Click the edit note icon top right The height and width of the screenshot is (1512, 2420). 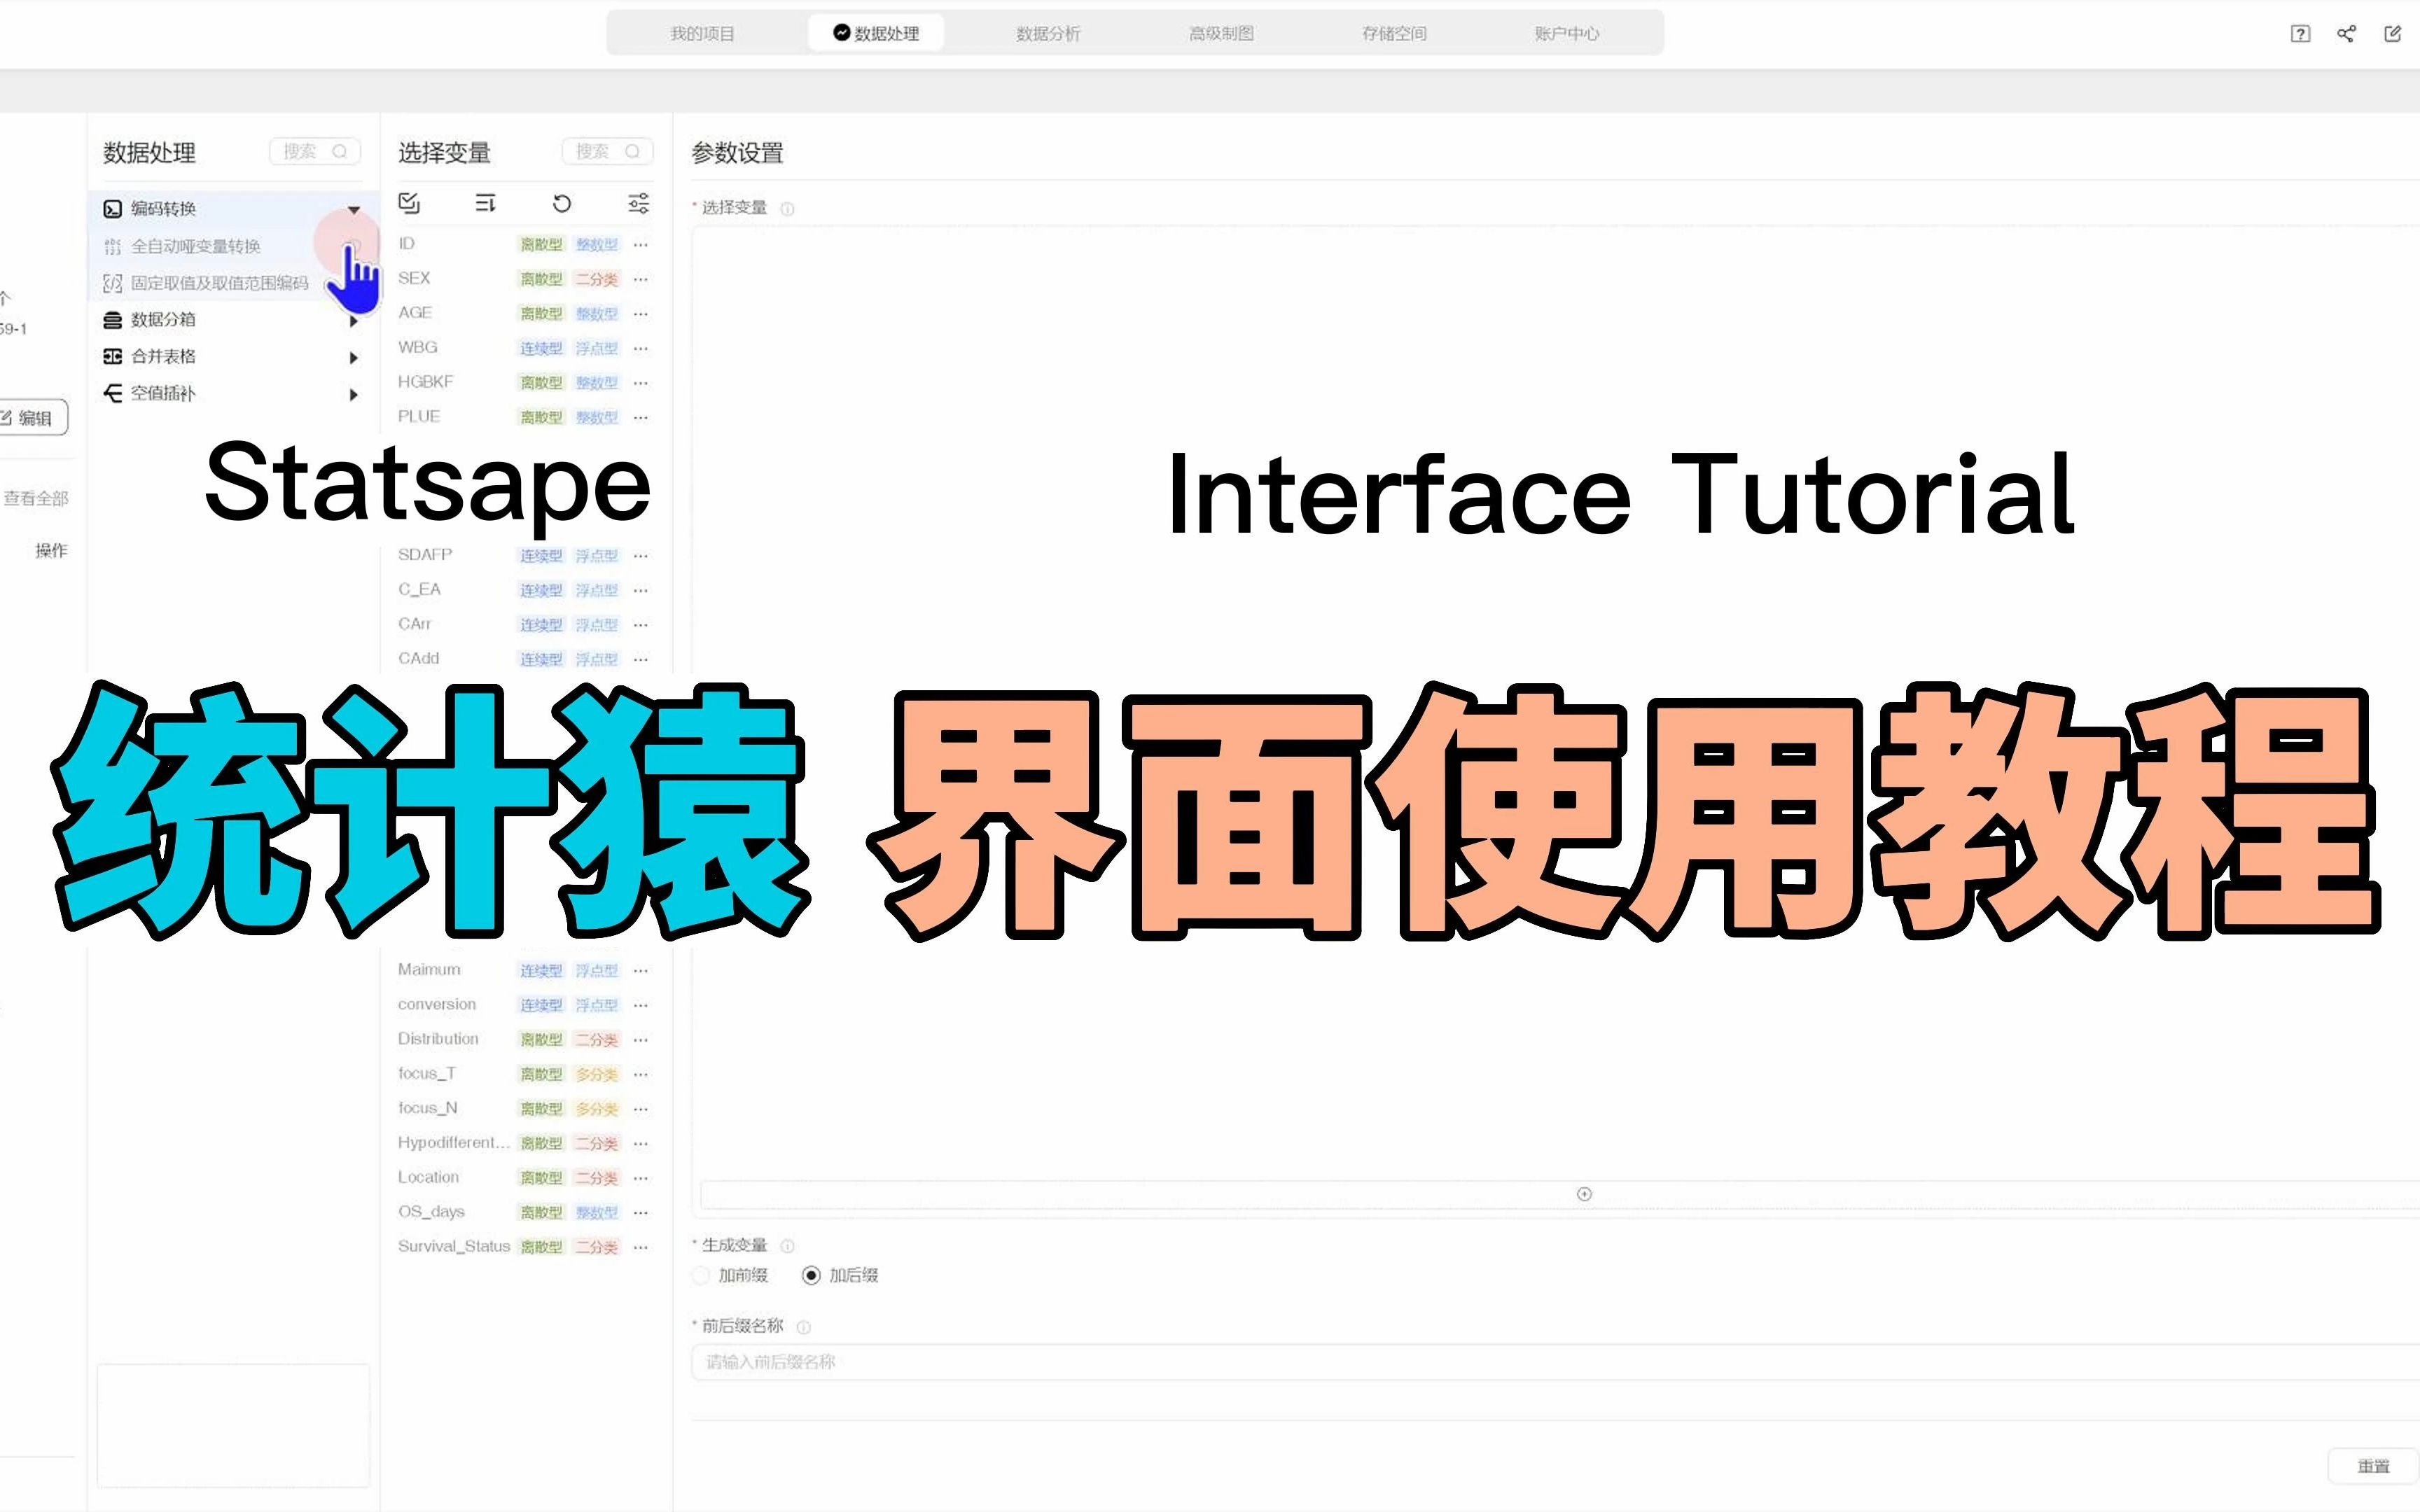(x=2392, y=34)
